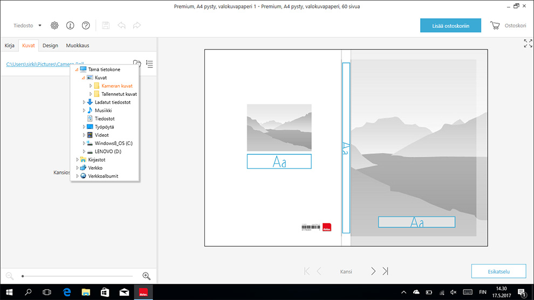Expand the Musiikki node

84,110
